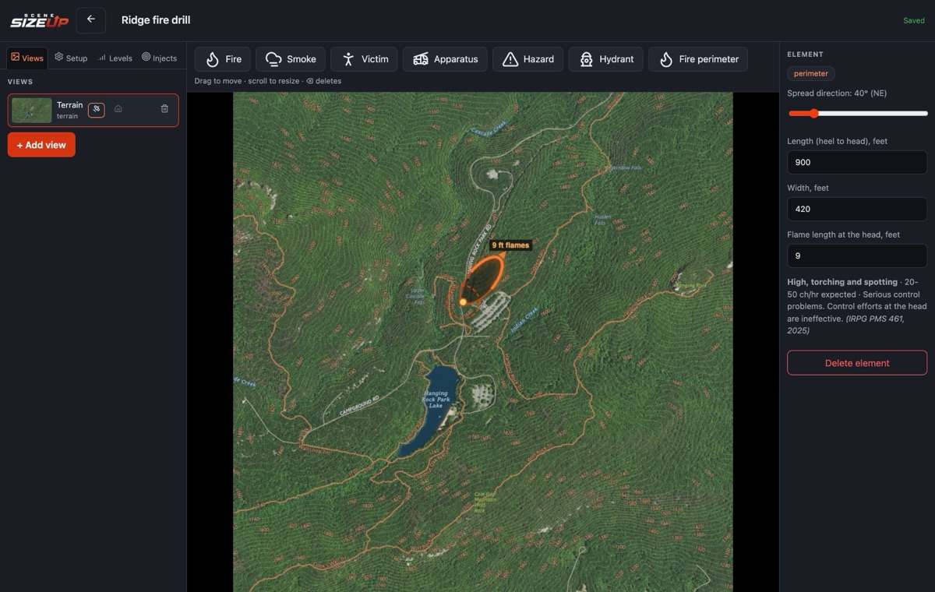Add a Hydrant element

(x=605, y=59)
